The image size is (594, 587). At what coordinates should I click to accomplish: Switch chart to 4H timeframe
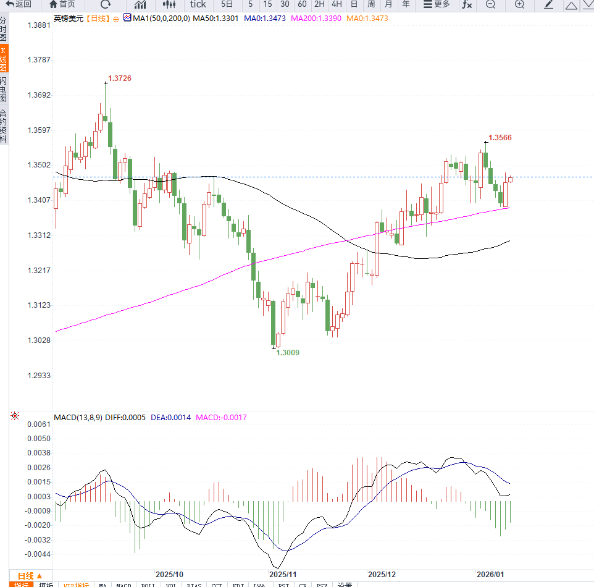click(x=337, y=4)
